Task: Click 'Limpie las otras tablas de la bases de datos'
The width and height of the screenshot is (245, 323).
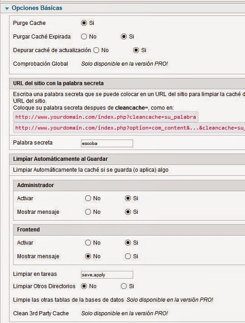Action: [68, 300]
